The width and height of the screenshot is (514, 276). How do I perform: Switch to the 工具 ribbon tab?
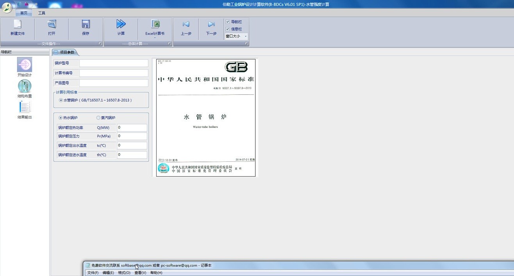pyautogui.click(x=41, y=13)
